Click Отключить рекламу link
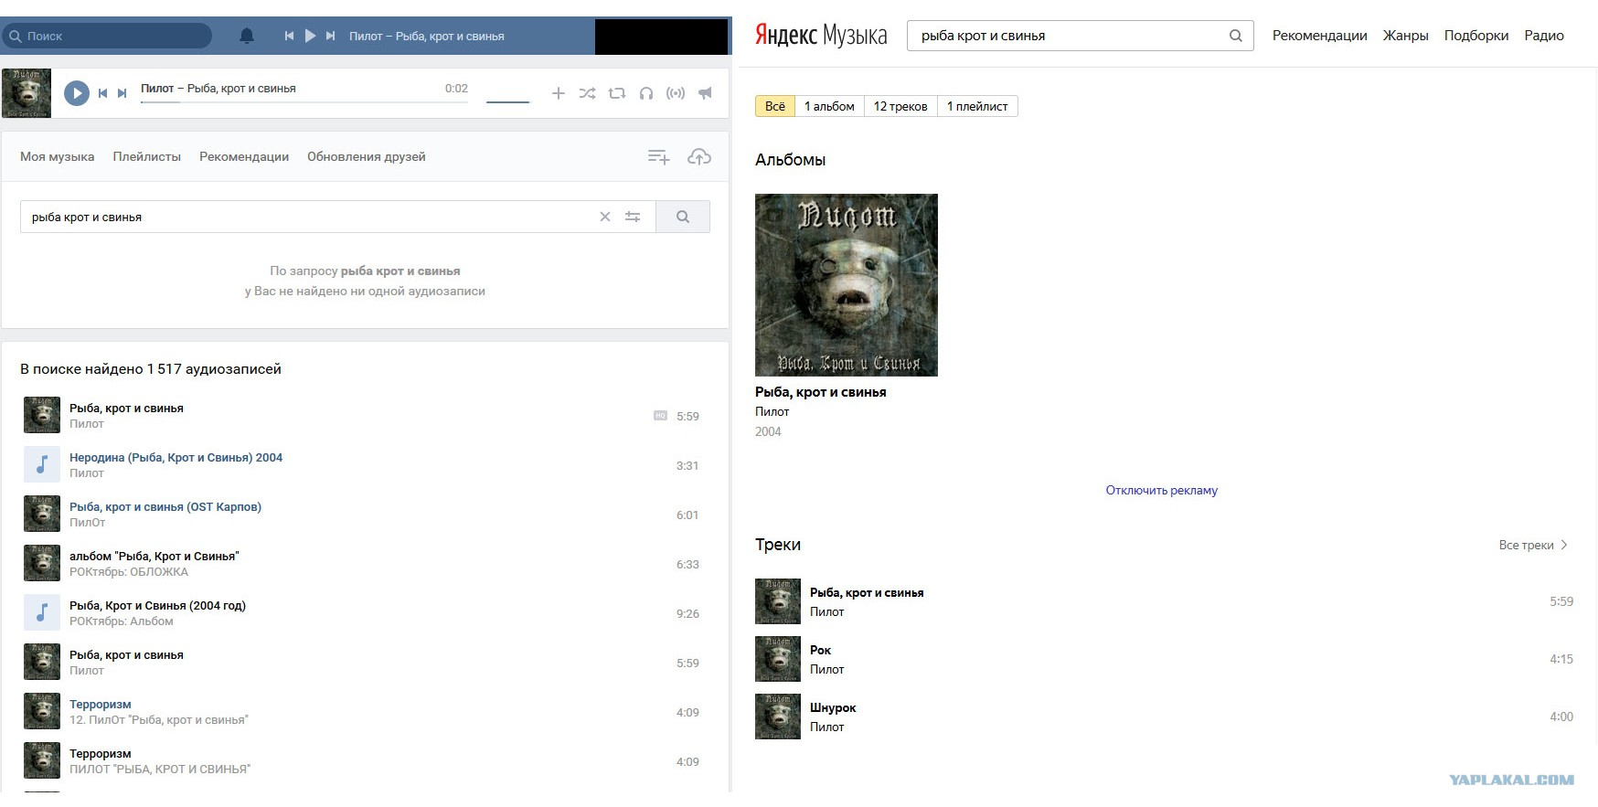The width and height of the screenshot is (1598, 807). (1162, 491)
